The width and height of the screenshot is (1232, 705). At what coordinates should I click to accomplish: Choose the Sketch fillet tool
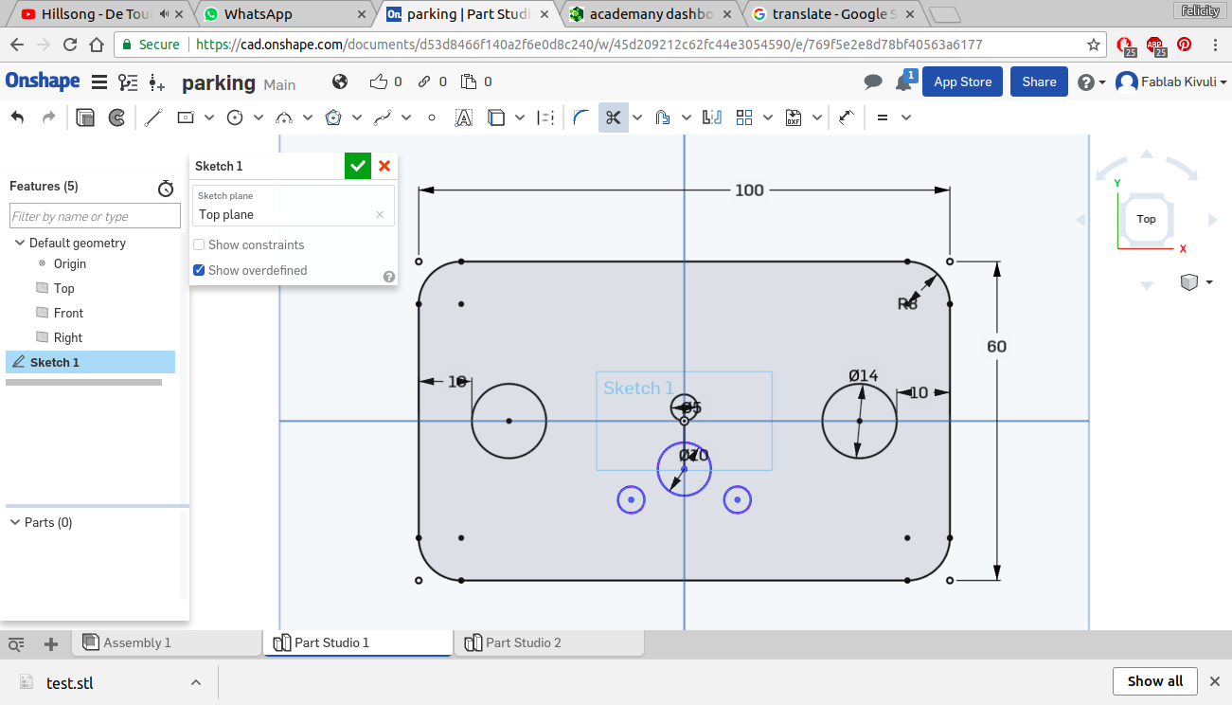tap(581, 117)
